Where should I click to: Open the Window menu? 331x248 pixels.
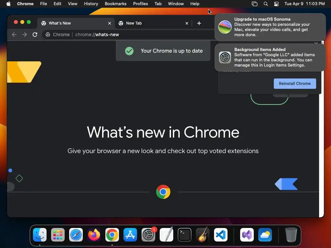point(176,4)
